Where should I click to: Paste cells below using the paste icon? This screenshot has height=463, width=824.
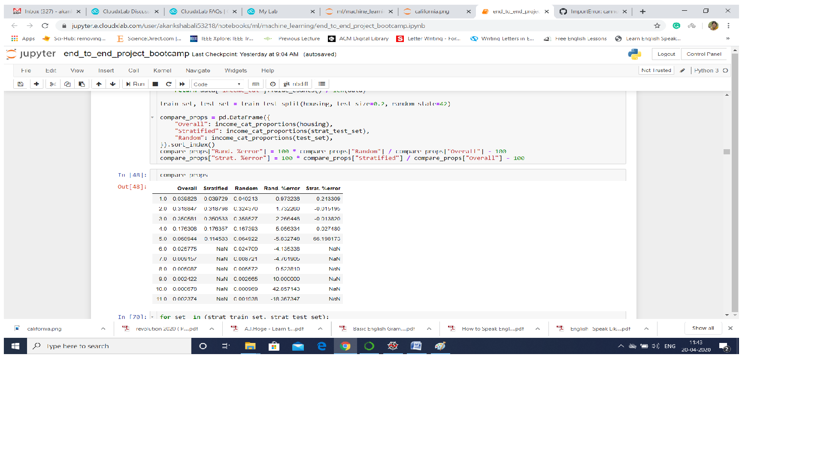point(82,84)
